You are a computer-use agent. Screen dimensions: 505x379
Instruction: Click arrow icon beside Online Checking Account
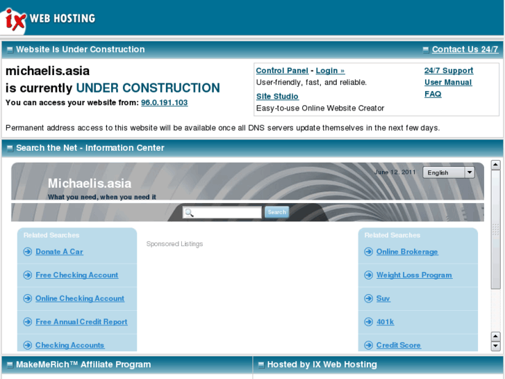click(x=28, y=298)
